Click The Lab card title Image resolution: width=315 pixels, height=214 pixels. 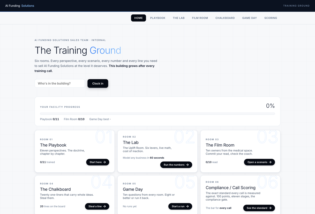[x=131, y=142]
